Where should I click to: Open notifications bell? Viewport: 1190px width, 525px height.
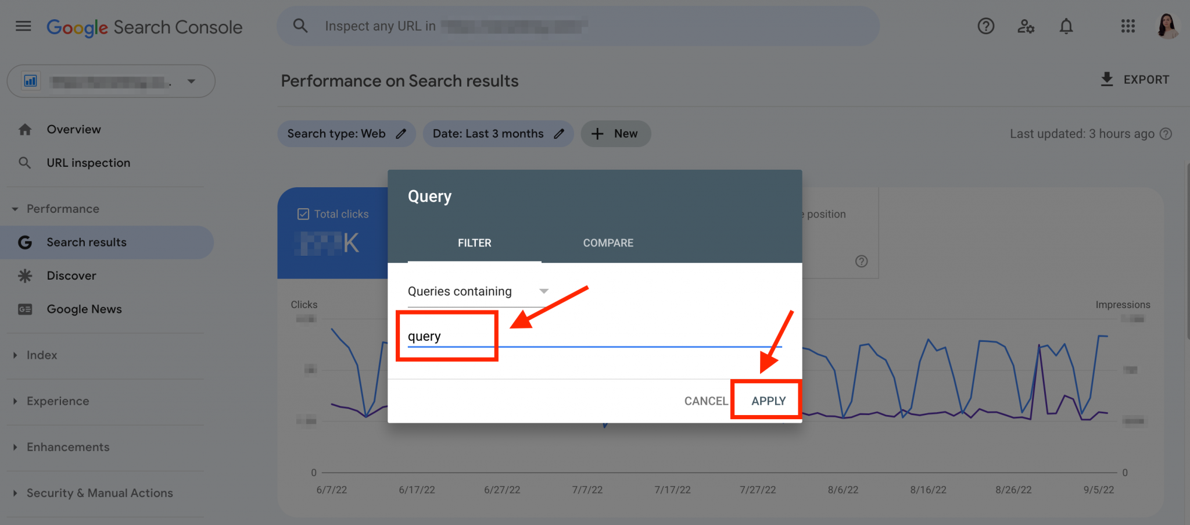pyautogui.click(x=1066, y=26)
